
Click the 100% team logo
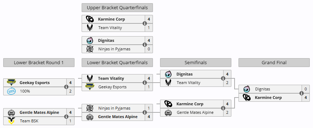(x=11, y=91)
